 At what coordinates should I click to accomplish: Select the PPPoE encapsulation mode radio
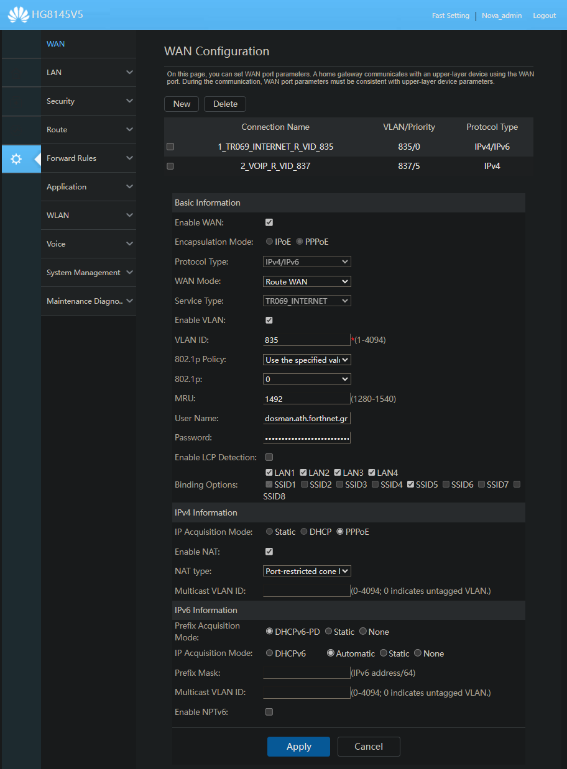coord(300,242)
